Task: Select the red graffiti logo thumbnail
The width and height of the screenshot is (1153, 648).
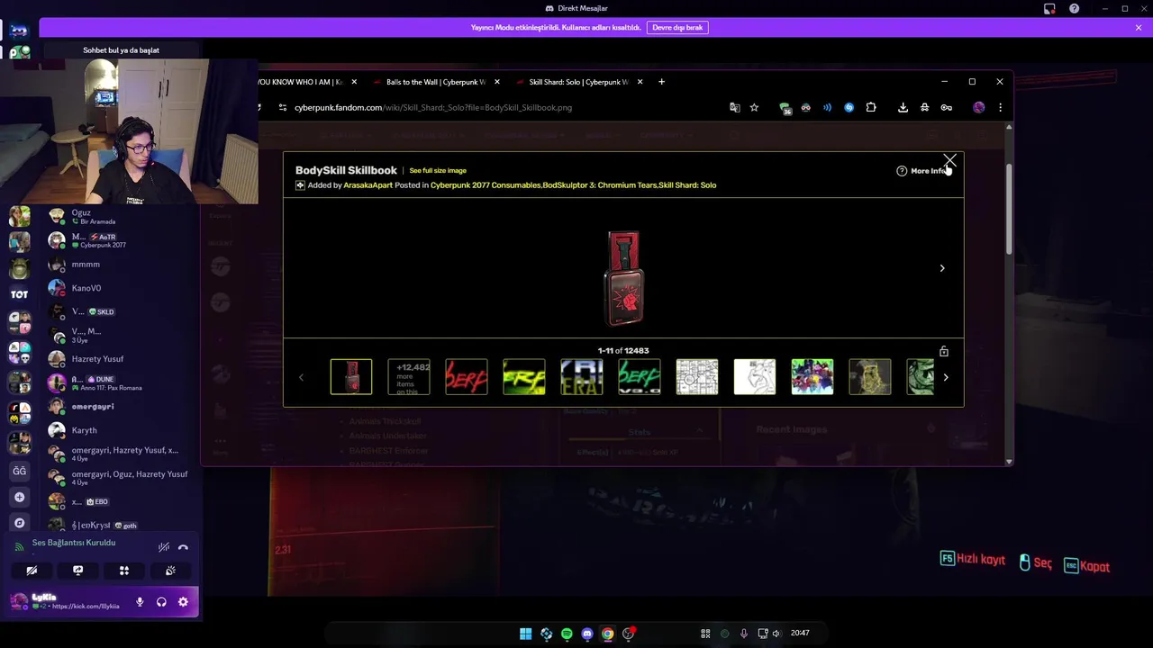Action: coord(467,377)
